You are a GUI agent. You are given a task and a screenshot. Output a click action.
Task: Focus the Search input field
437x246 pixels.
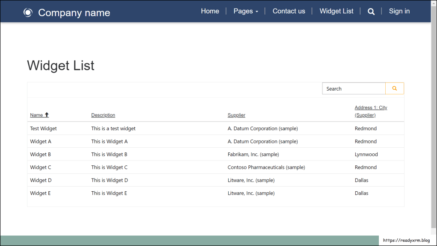(354, 88)
